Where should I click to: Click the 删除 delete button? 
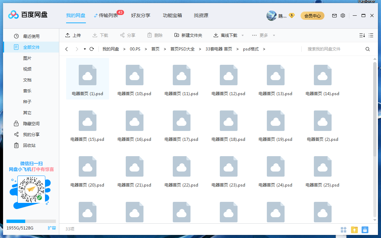[155, 35]
